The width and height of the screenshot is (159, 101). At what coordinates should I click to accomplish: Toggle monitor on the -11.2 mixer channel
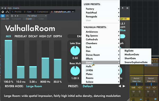(154, 95)
